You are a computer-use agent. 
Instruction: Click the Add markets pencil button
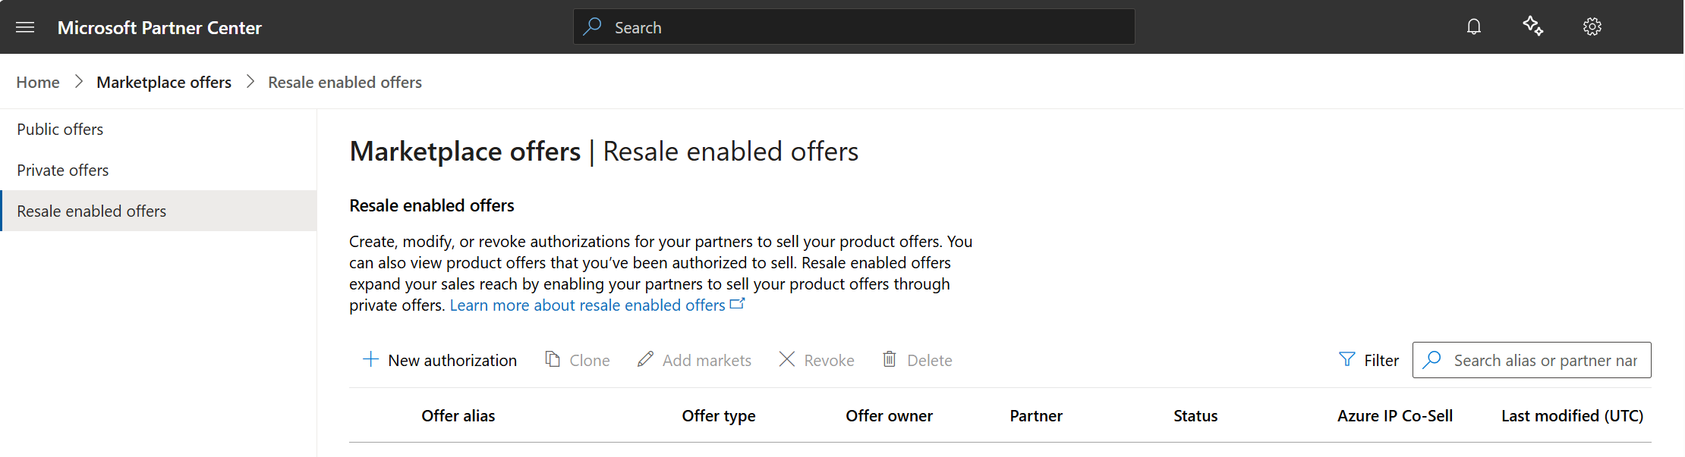pos(694,360)
